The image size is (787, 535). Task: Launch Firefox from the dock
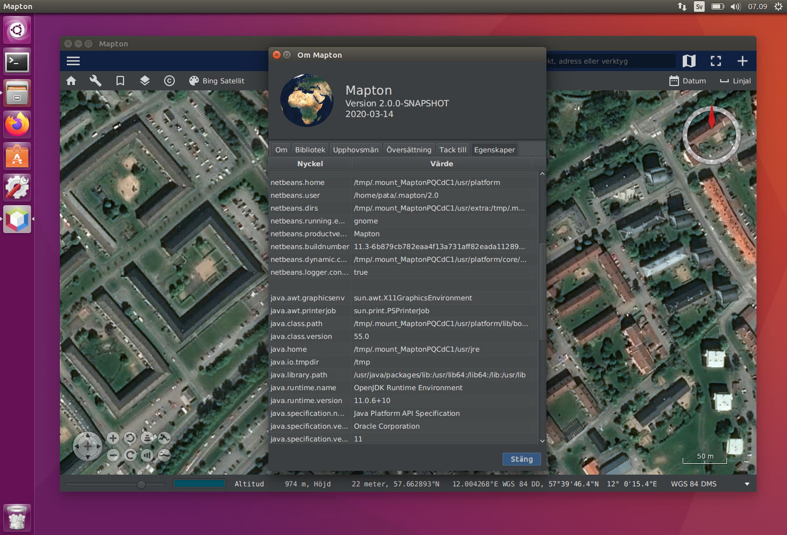click(x=17, y=125)
